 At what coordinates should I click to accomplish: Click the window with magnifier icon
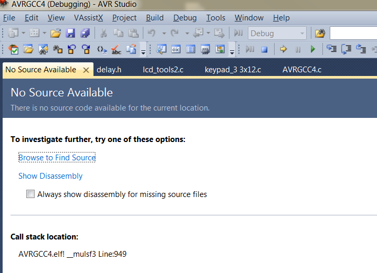pos(161,49)
